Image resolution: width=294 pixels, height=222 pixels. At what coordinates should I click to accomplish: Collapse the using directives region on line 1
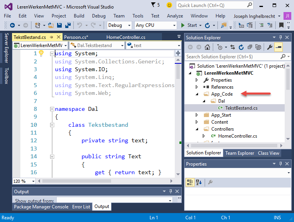pos(52,54)
